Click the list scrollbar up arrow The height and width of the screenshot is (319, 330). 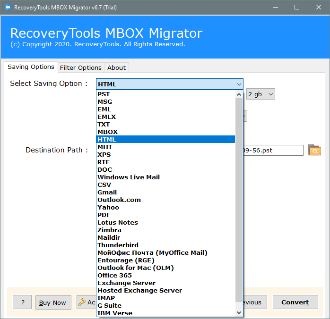[x=239, y=94]
